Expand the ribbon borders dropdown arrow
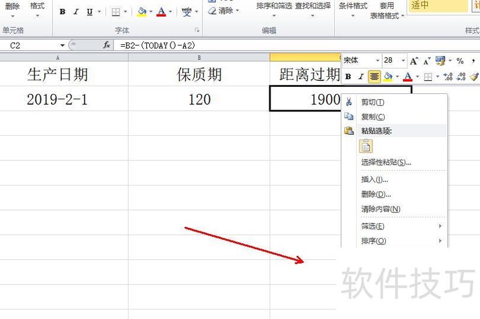Viewport: 480px width, 319px height. click(125, 12)
